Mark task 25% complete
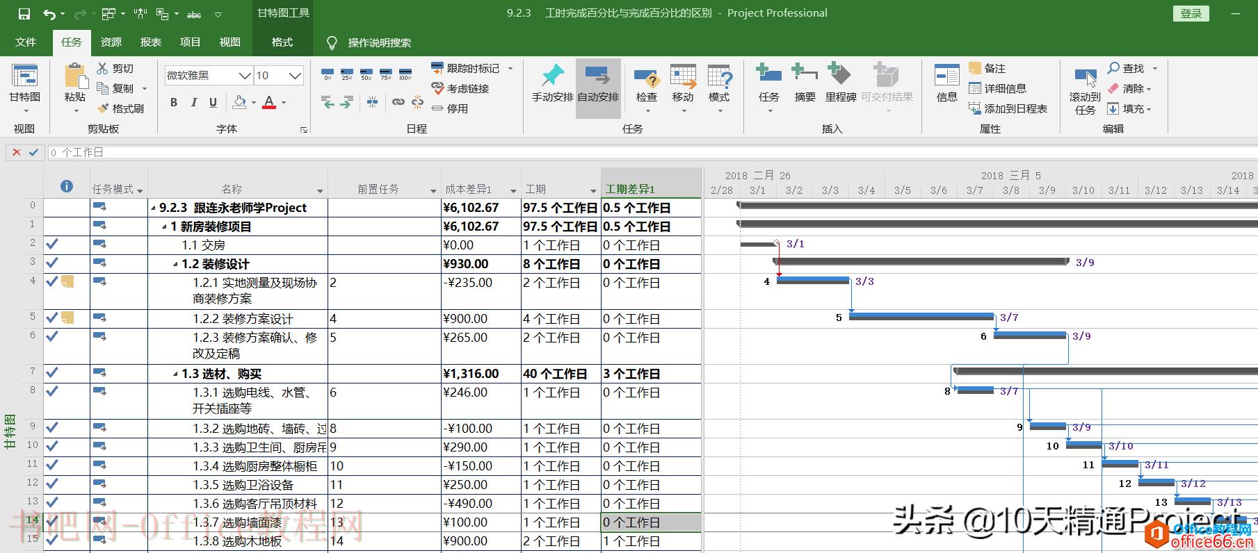The width and height of the screenshot is (1258, 553). [347, 74]
